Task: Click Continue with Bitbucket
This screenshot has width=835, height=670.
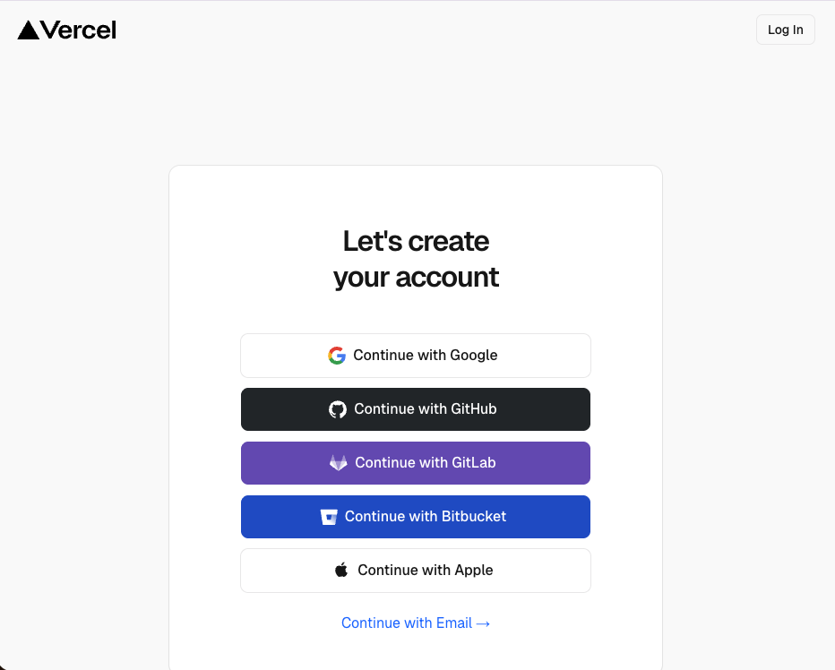Action: (x=415, y=517)
